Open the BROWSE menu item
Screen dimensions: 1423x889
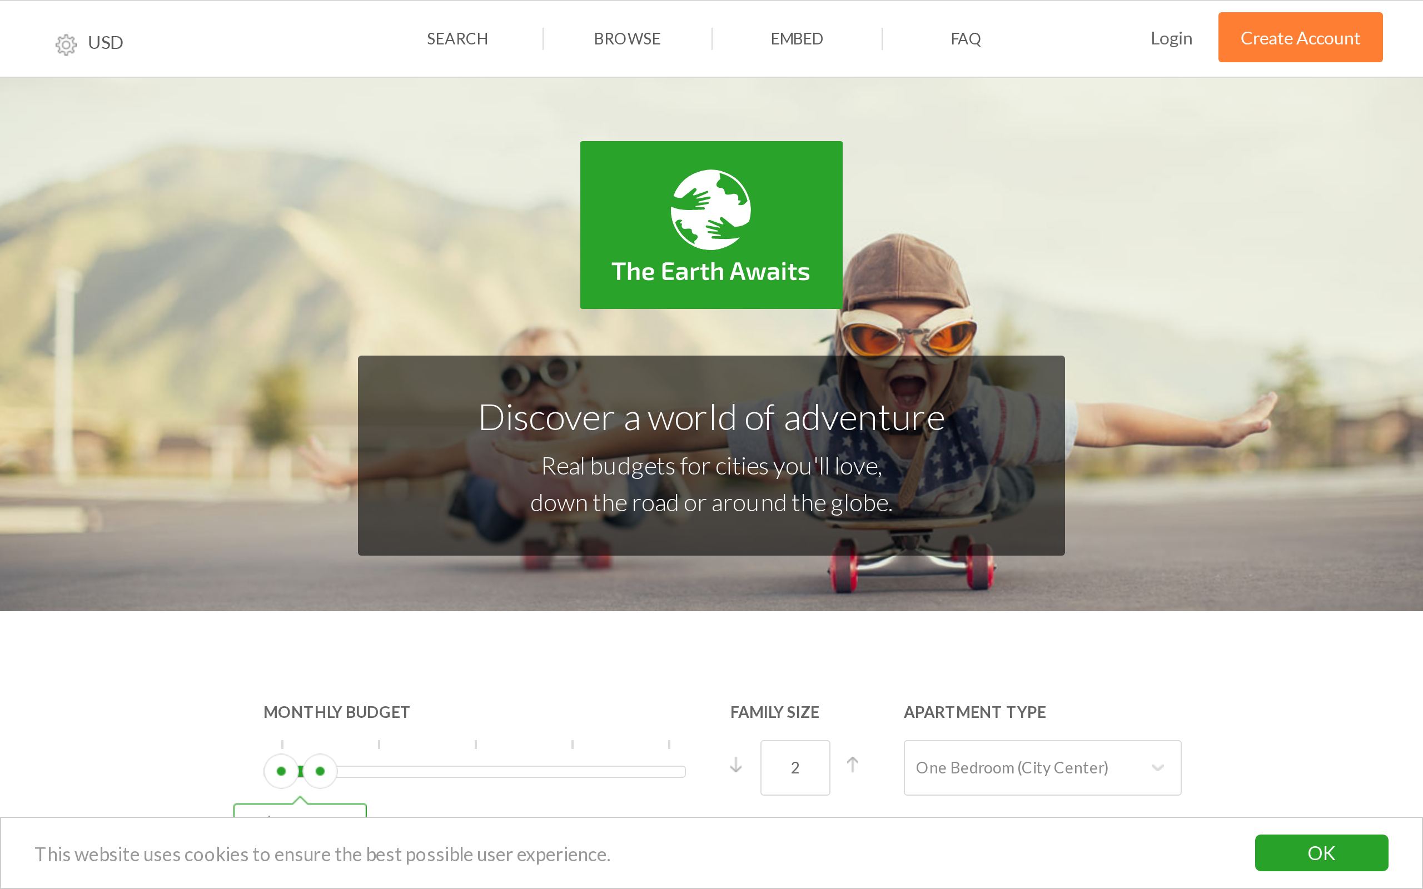click(x=627, y=39)
